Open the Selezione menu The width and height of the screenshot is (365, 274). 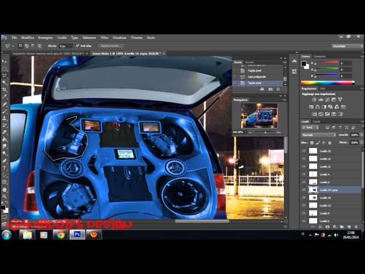pos(89,38)
